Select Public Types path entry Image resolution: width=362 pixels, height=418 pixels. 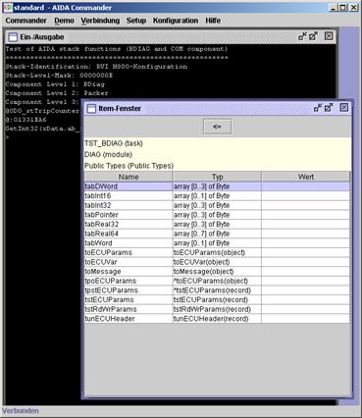click(x=129, y=166)
